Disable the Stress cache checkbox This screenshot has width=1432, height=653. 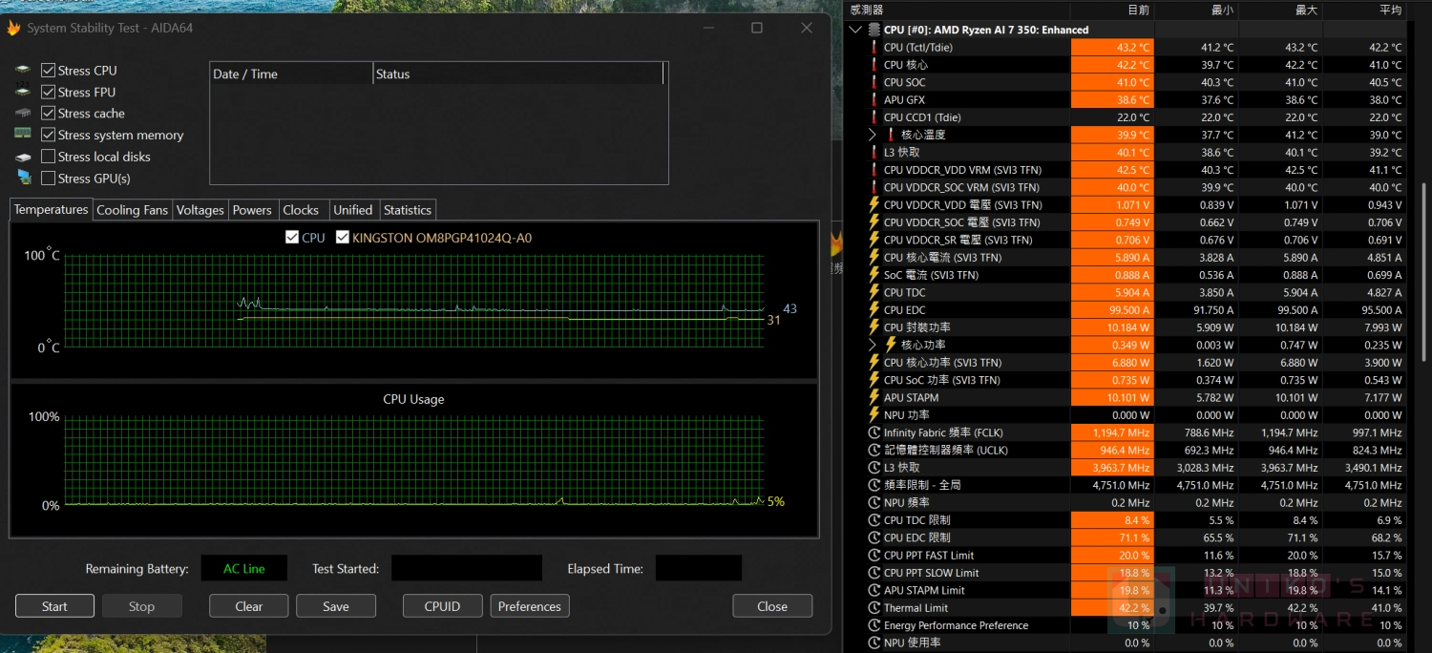pos(48,114)
